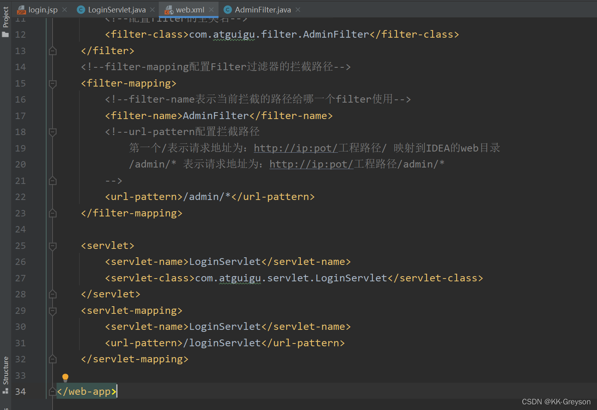Toggle fold marker at line 21 comment end
This screenshot has height=410, width=597.
click(x=53, y=181)
